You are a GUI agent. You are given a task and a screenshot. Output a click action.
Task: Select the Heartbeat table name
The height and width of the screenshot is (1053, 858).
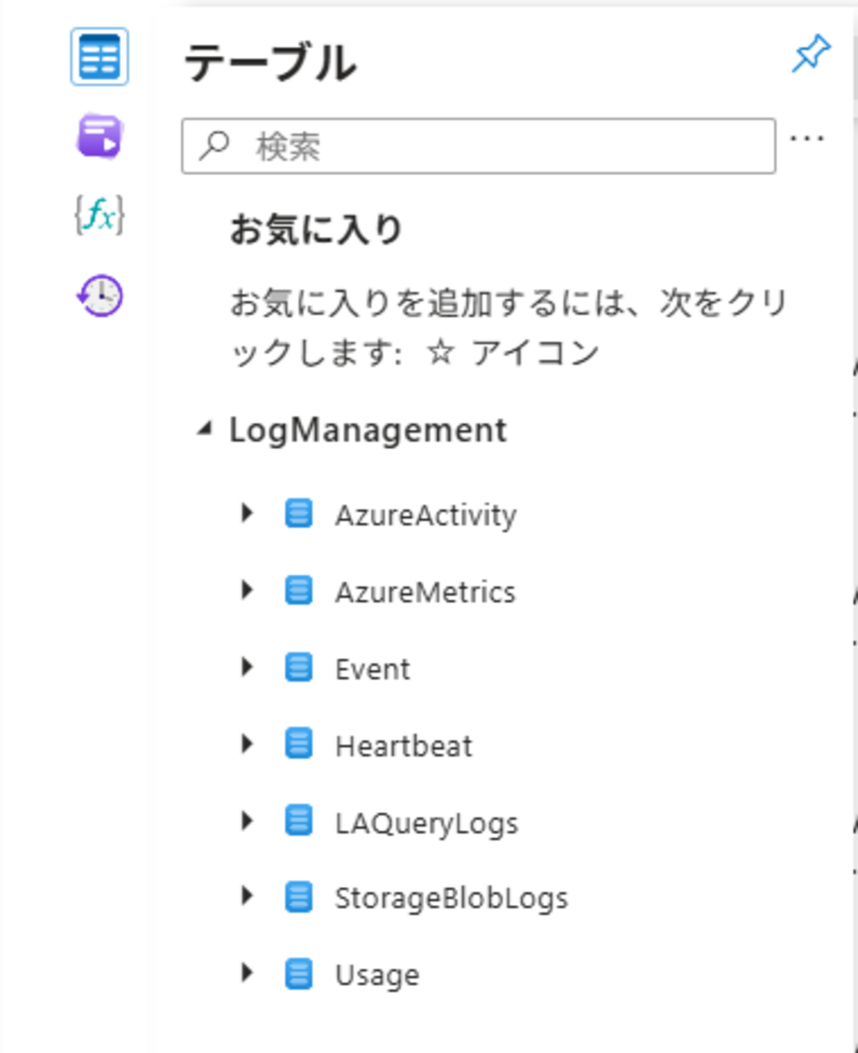click(x=403, y=746)
